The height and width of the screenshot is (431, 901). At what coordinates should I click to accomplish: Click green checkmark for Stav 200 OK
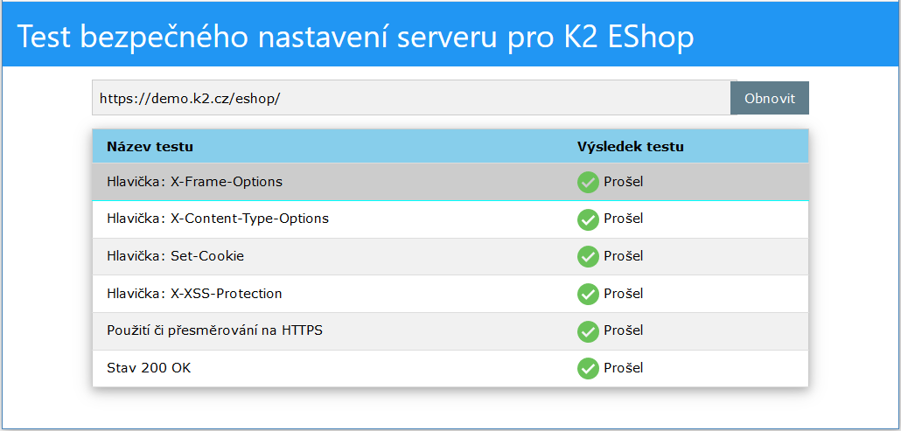click(x=588, y=368)
